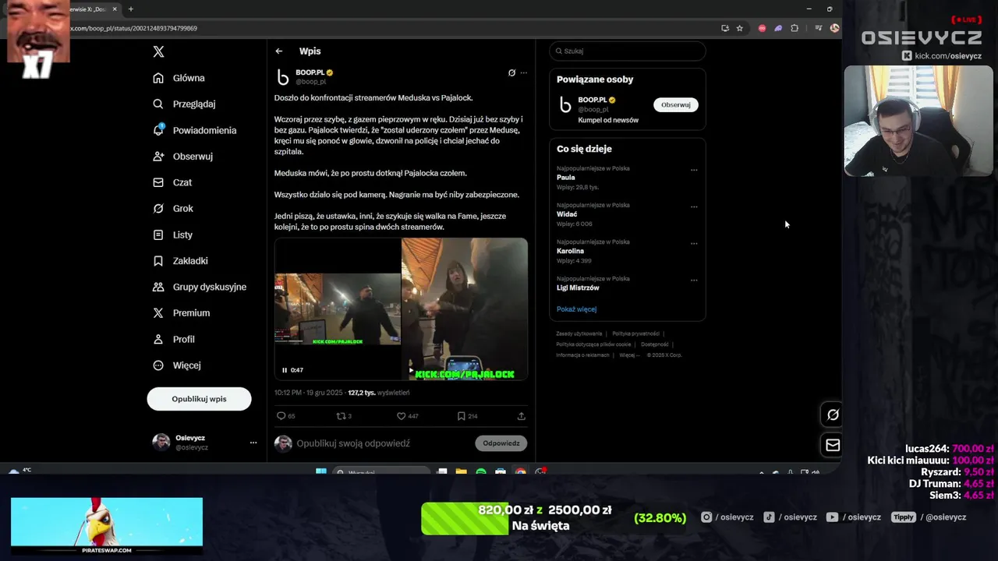The width and height of the screenshot is (998, 561).
Task: Open the Główna home page
Action: click(x=179, y=78)
